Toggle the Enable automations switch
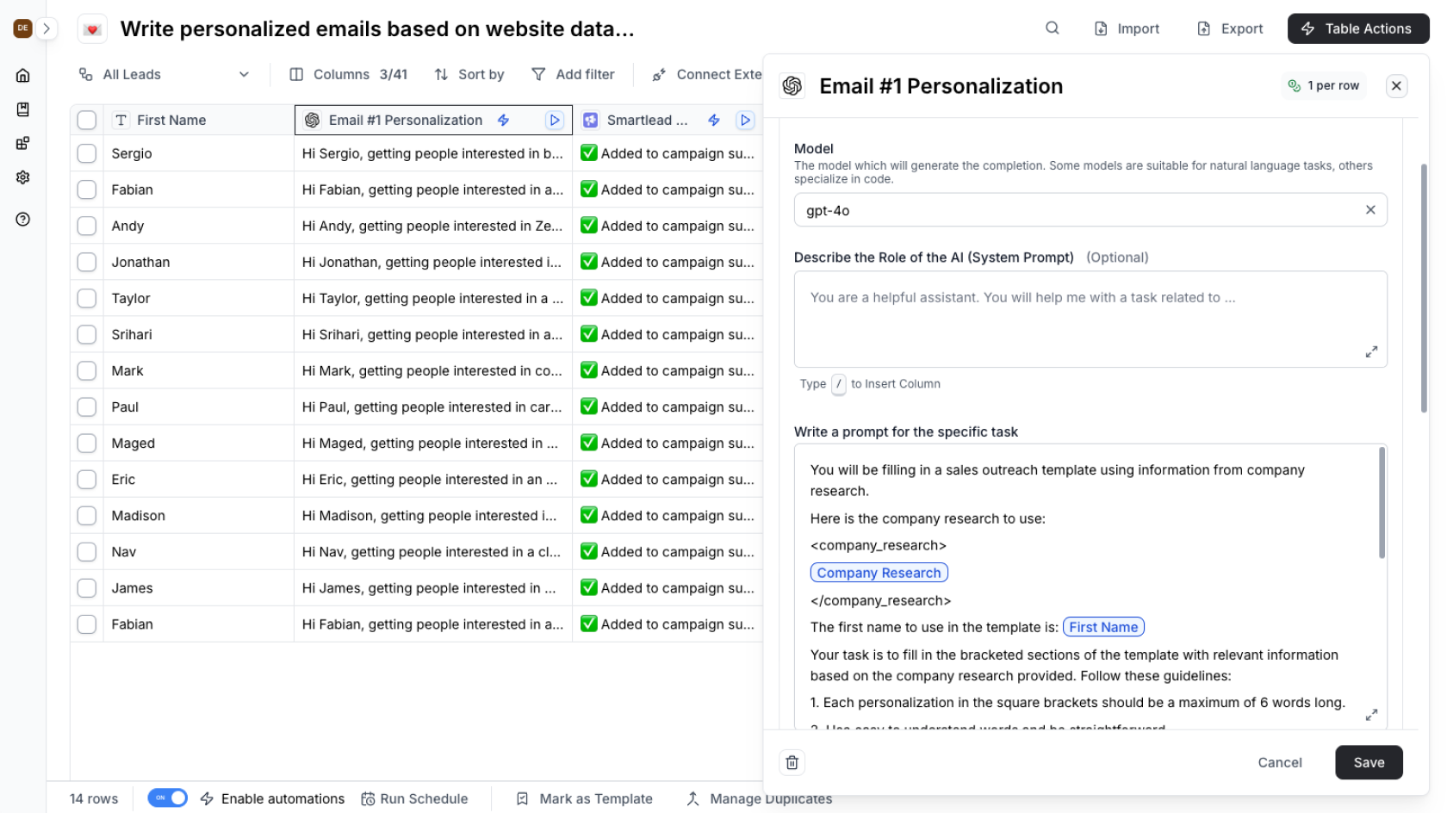The width and height of the screenshot is (1447, 813). tap(167, 797)
